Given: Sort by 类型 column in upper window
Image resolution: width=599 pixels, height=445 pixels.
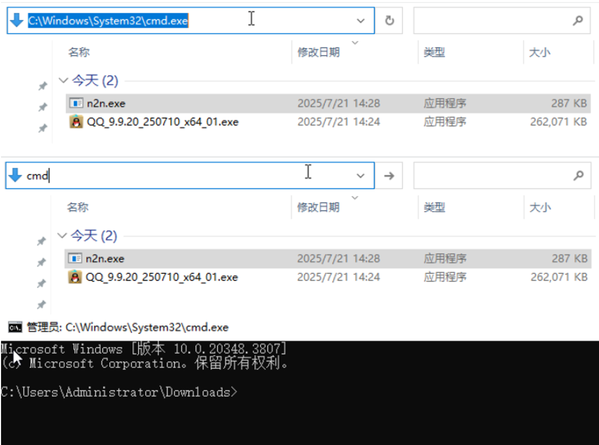Looking at the screenshot, I should point(435,52).
